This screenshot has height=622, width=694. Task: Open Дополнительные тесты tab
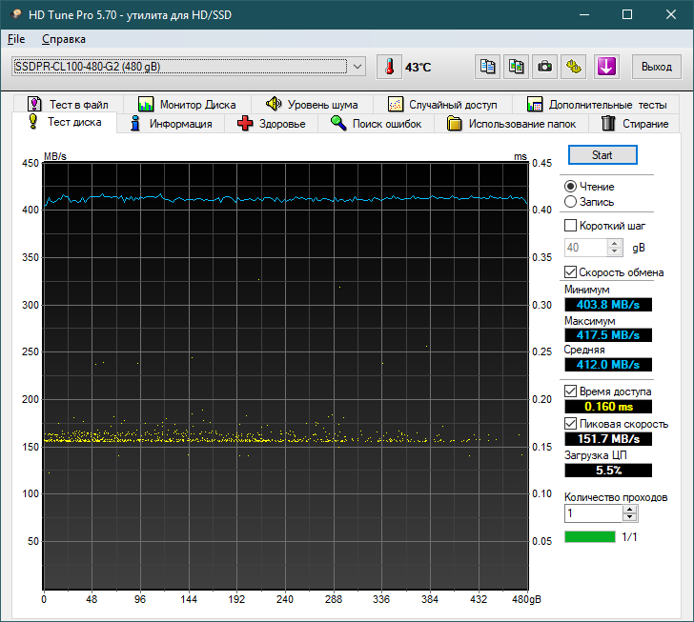pos(597,105)
